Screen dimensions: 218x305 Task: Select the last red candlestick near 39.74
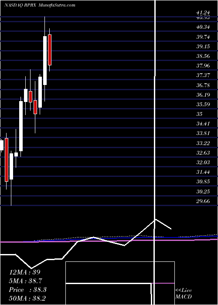pos(50,50)
